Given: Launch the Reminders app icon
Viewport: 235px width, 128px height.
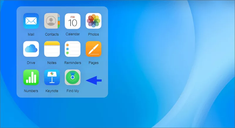Looking at the screenshot, I should 73,49.
